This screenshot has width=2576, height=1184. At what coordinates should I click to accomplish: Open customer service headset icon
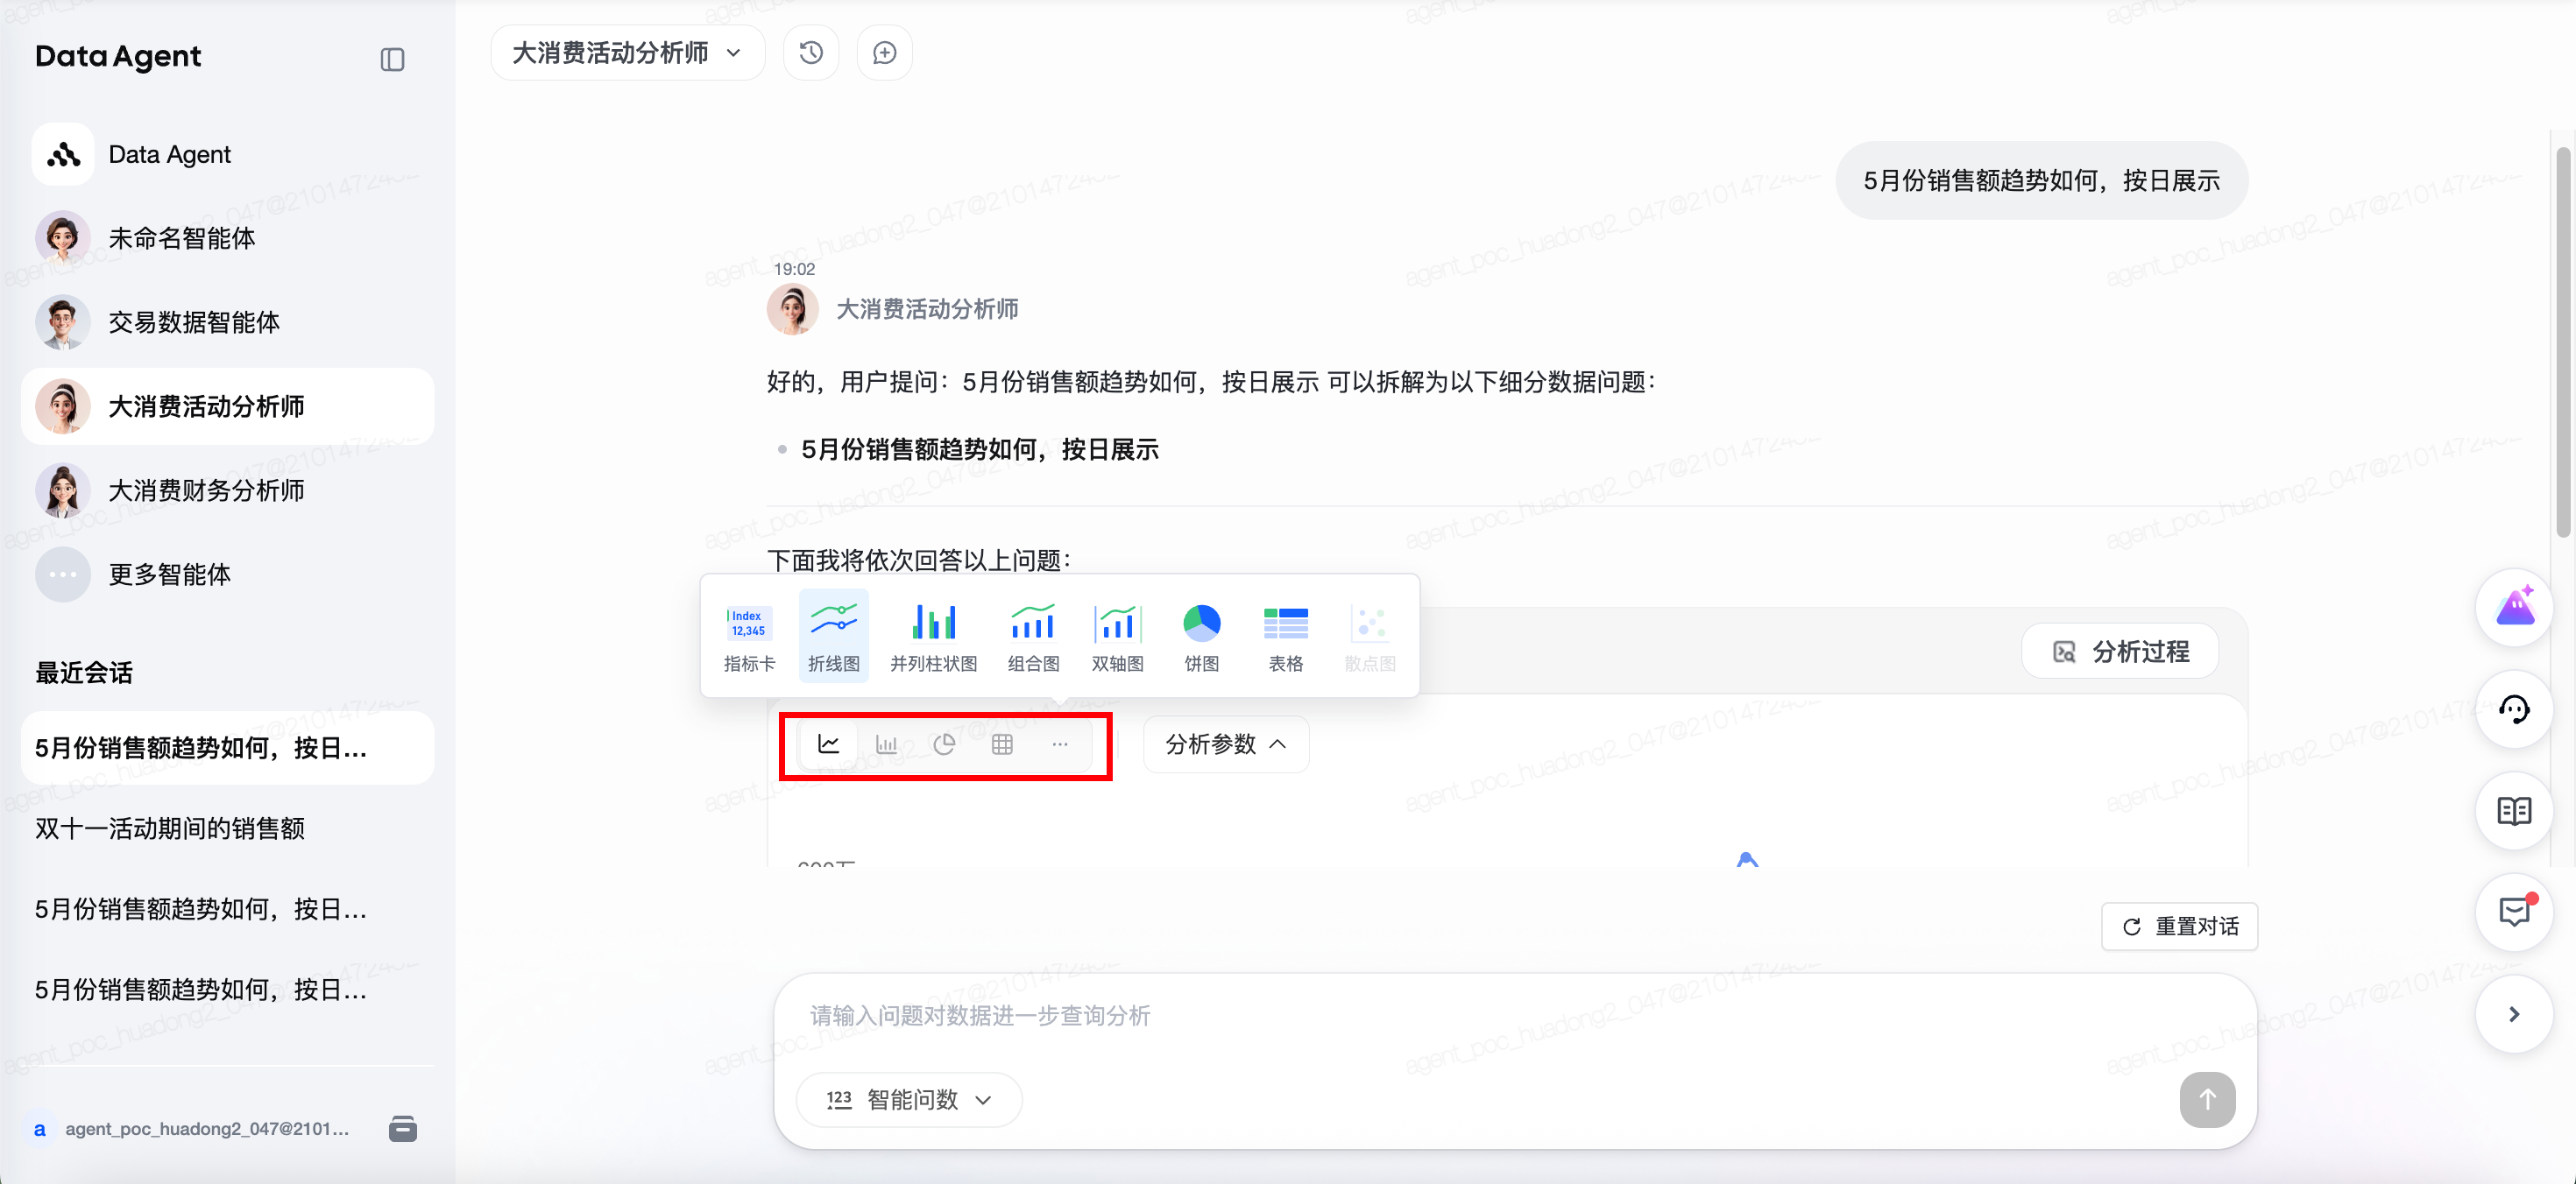2513,710
